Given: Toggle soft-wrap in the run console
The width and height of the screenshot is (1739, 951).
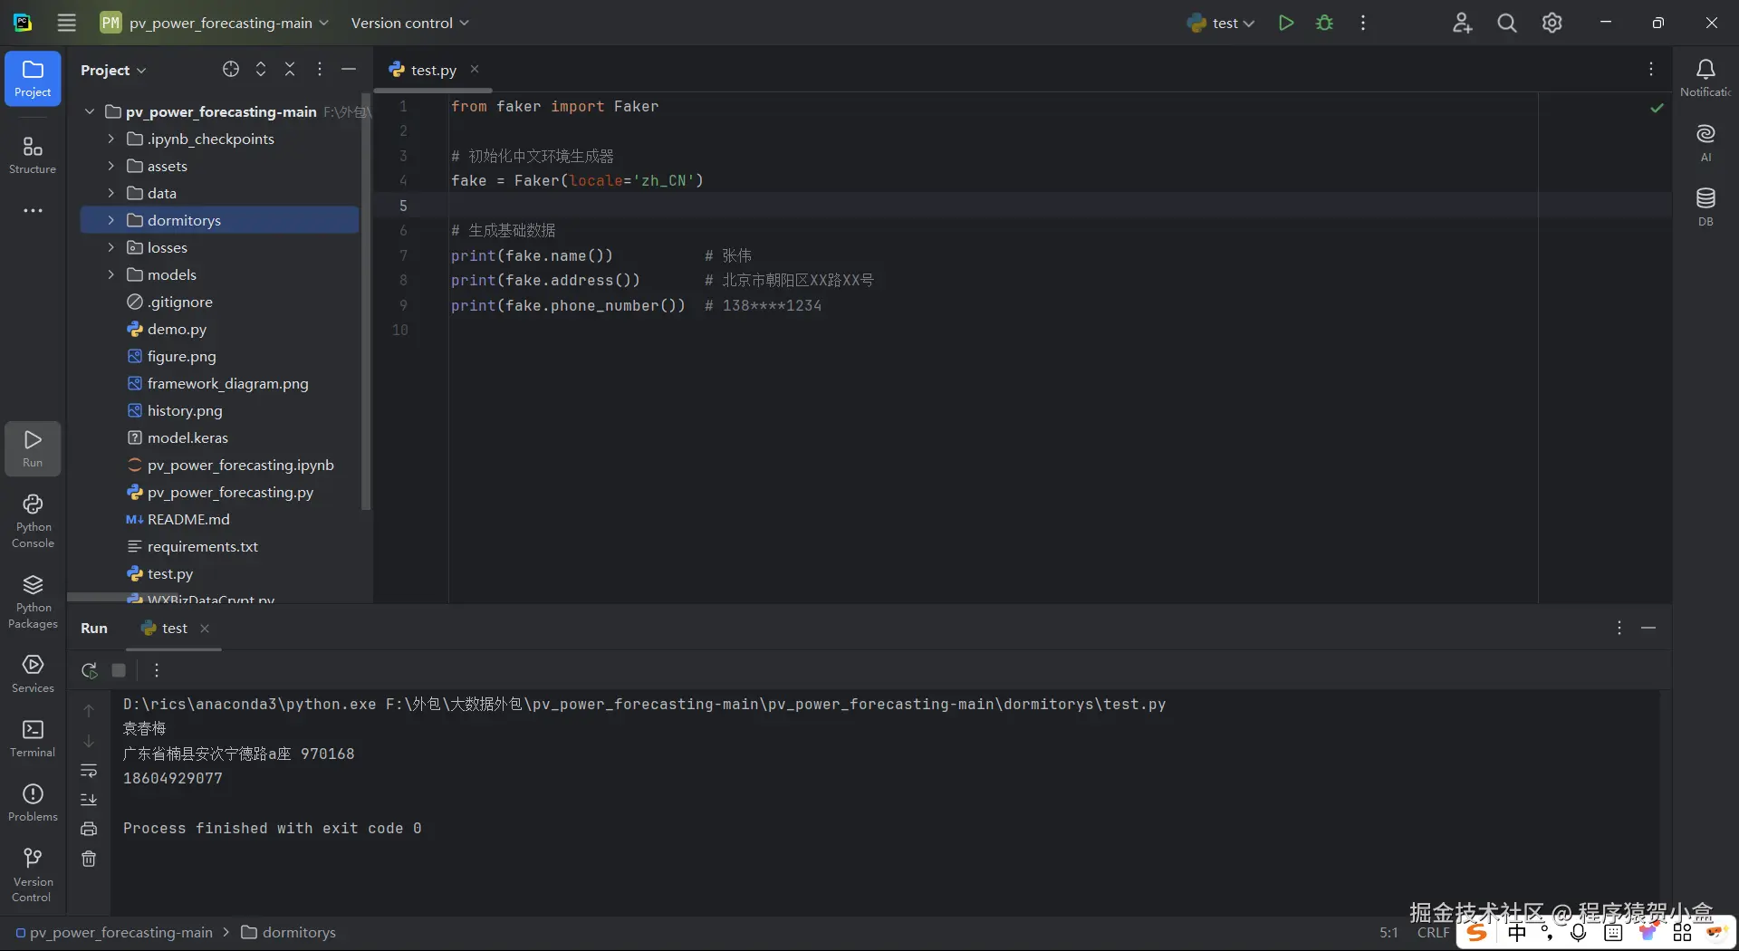Looking at the screenshot, I should pos(89,771).
